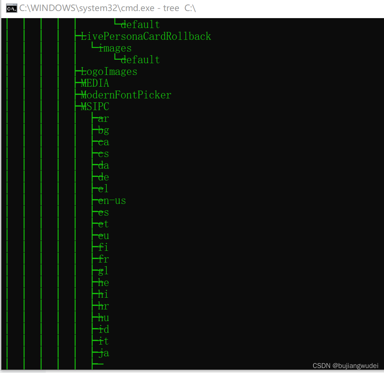Click the 'id' subfolder entry
The image size is (384, 373).
103,330
